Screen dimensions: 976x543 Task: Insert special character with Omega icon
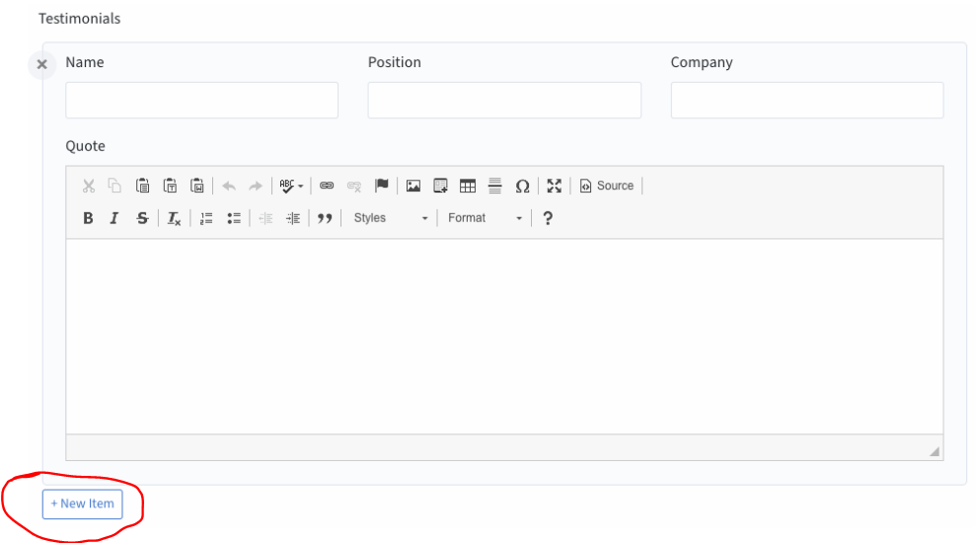pos(522,186)
